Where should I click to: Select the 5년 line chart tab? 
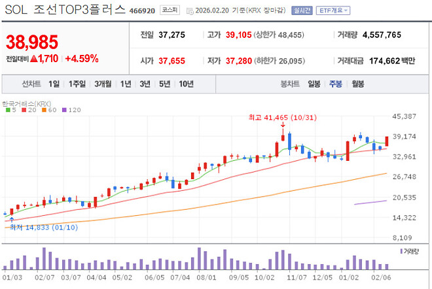click(x=164, y=84)
